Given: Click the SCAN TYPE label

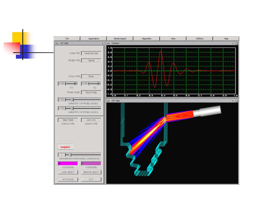Looking at the screenshot, I should pos(75,53).
